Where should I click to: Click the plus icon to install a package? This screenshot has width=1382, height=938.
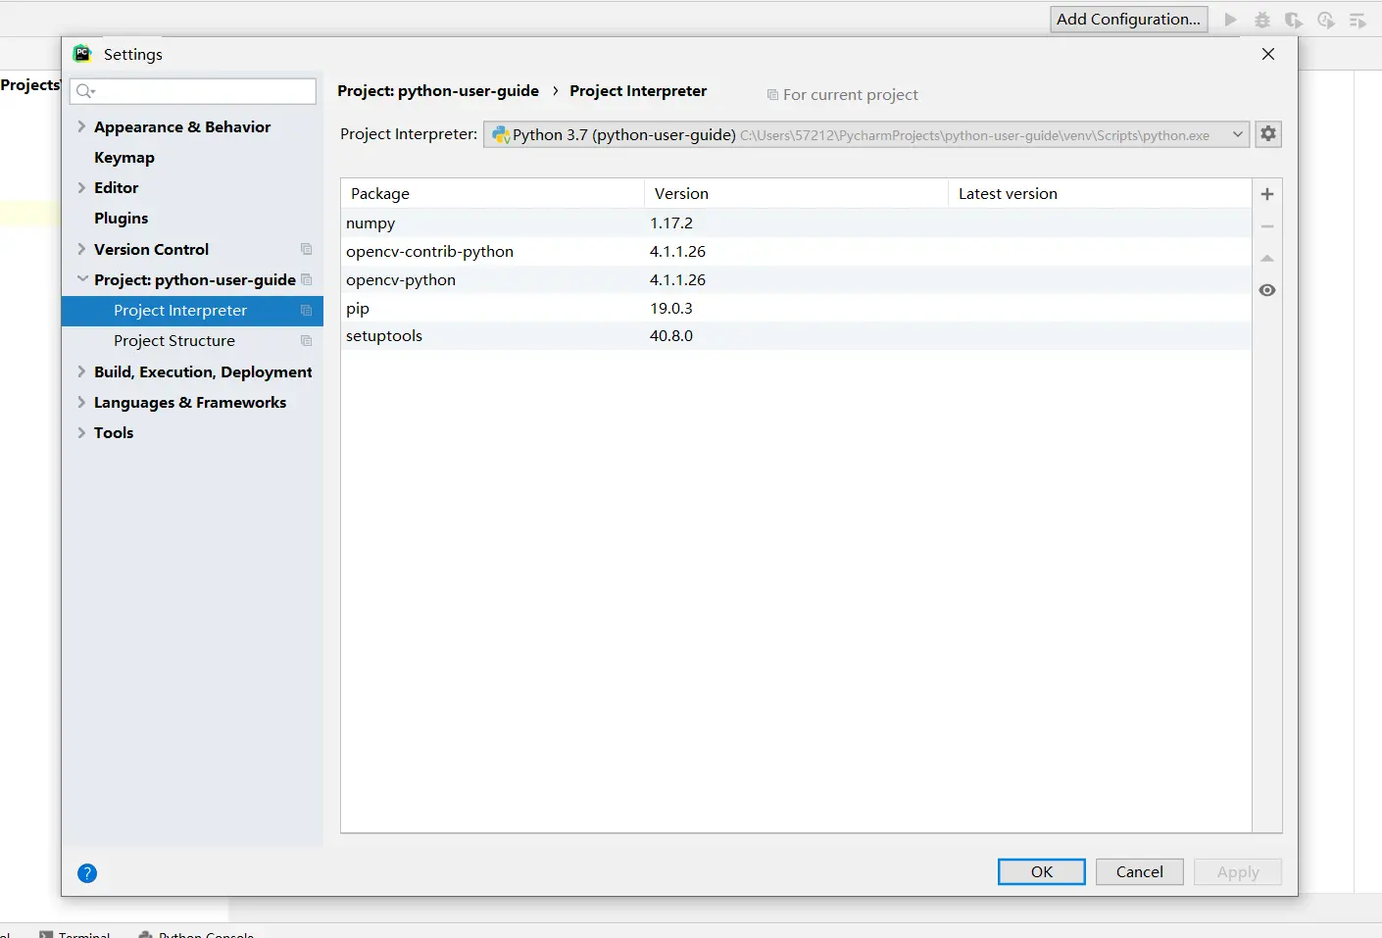pos(1267,194)
